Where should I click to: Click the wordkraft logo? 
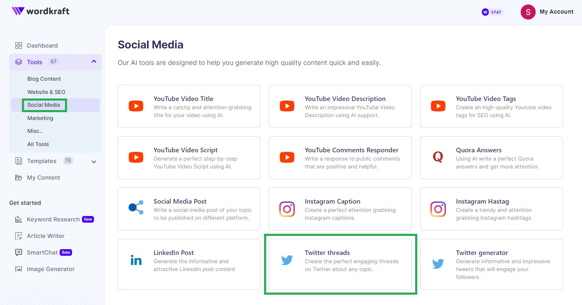(x=41, y=12)
